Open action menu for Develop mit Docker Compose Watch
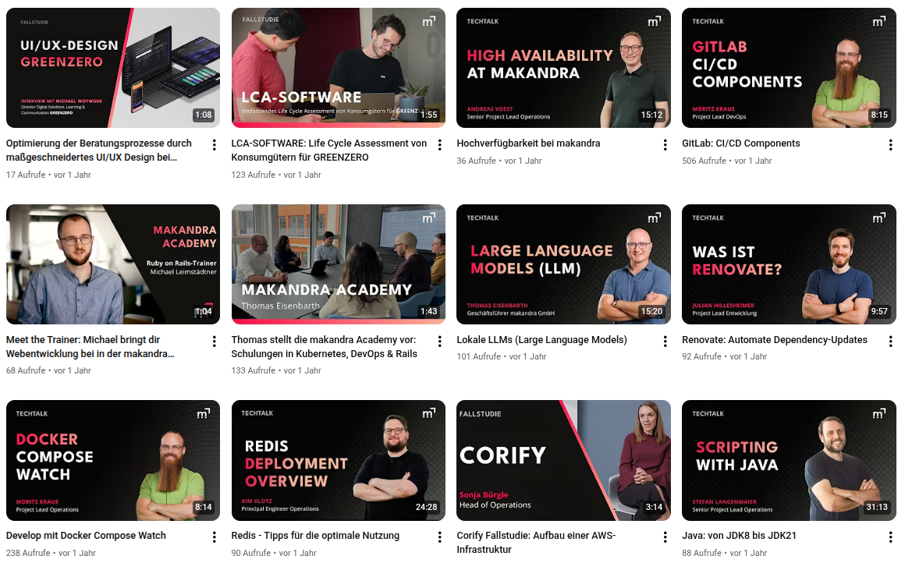The image size is (905, 563). 214,537
